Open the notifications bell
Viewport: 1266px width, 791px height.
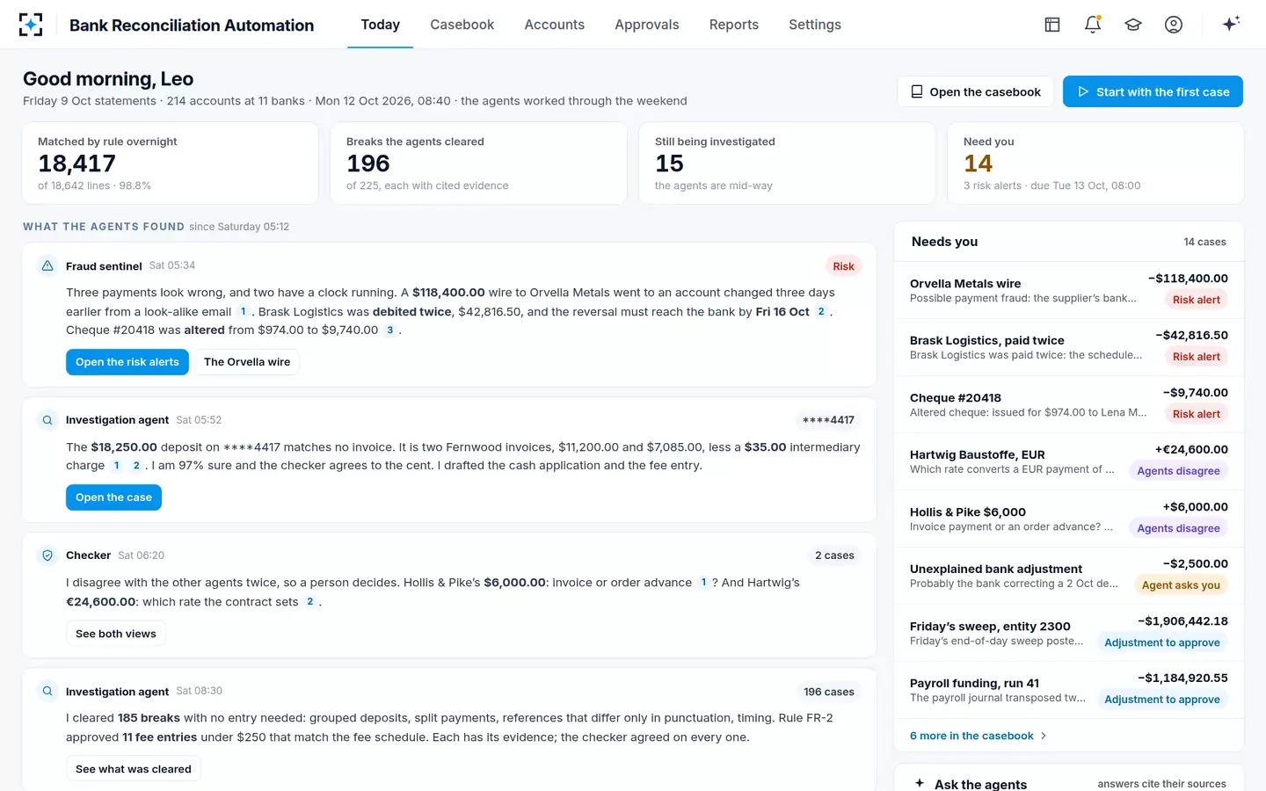1093,25
